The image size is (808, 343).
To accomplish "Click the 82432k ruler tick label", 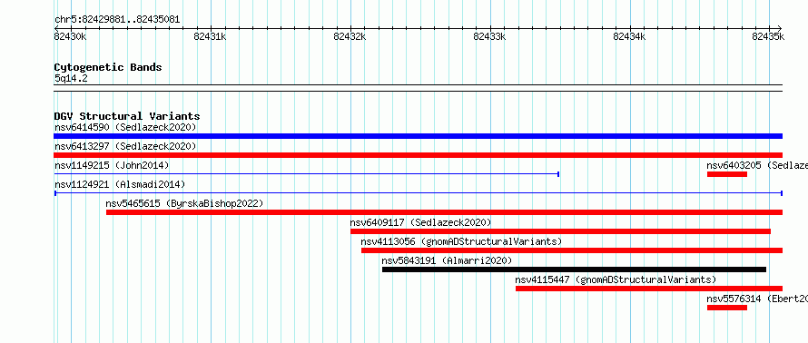I will [x=350, y=36].
